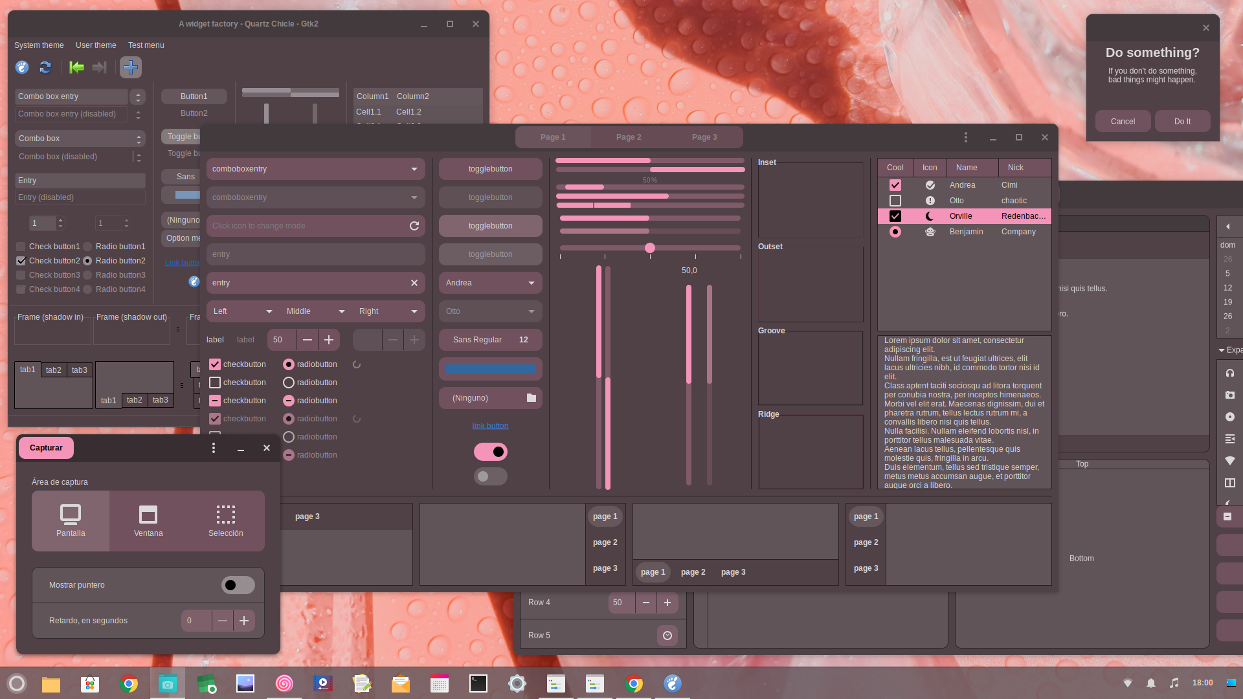Open the calendar app icon in the taskbar
The image size is (1243, 699).
coord(440,683)
